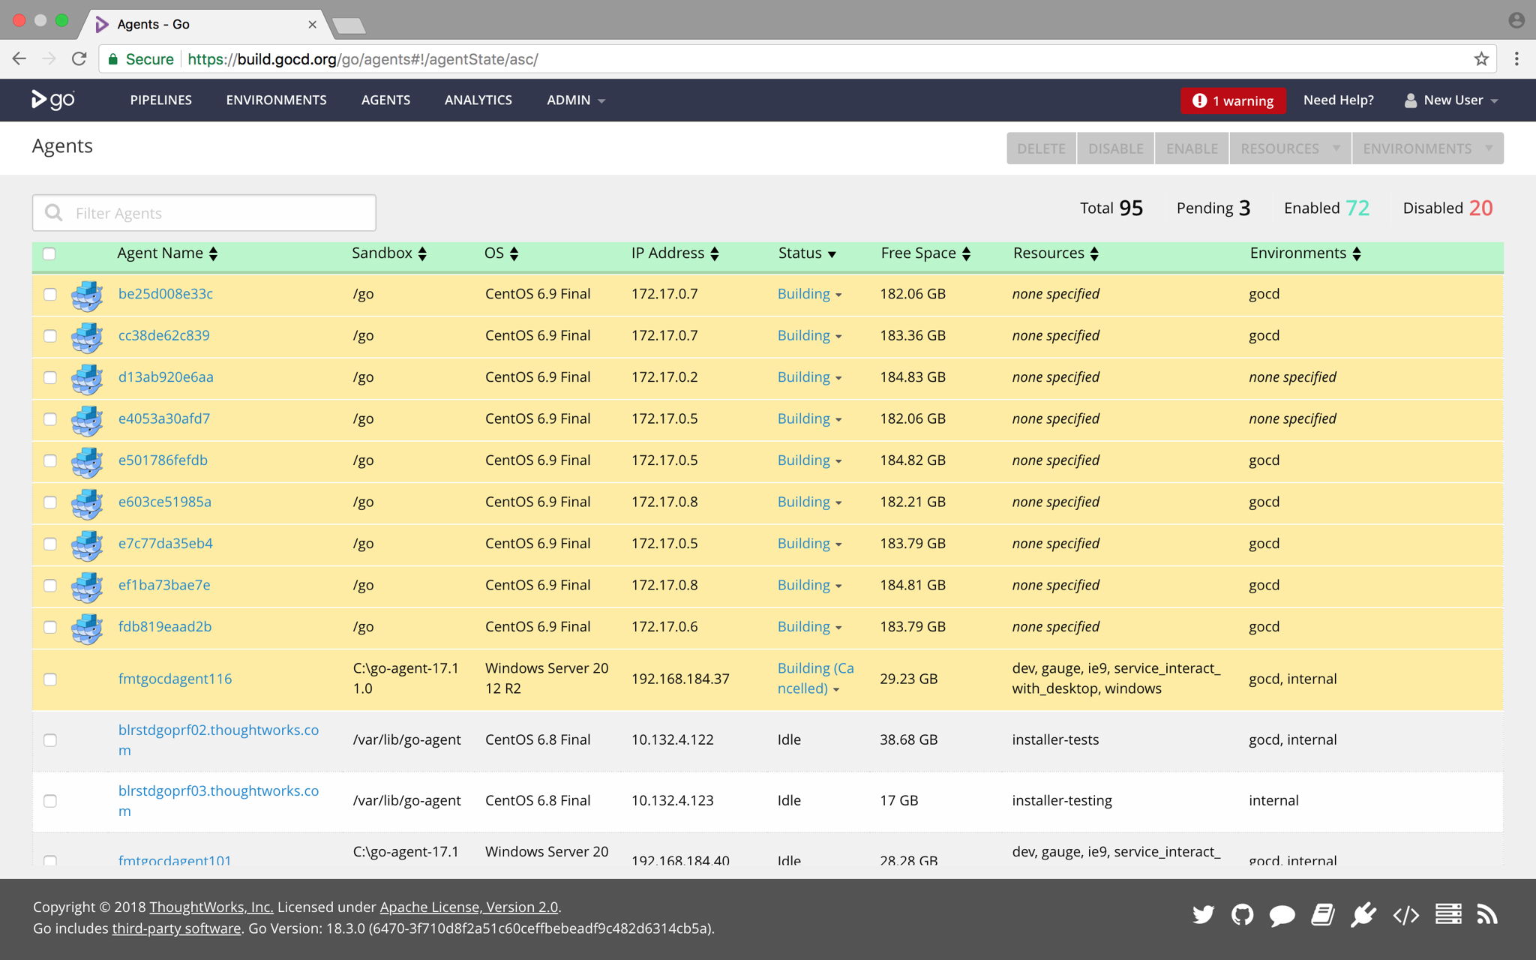Expand the Building status of be25d008e33c

pos(809,294)
